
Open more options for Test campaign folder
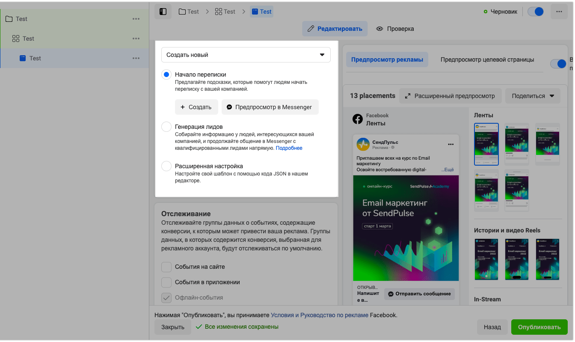136,19
